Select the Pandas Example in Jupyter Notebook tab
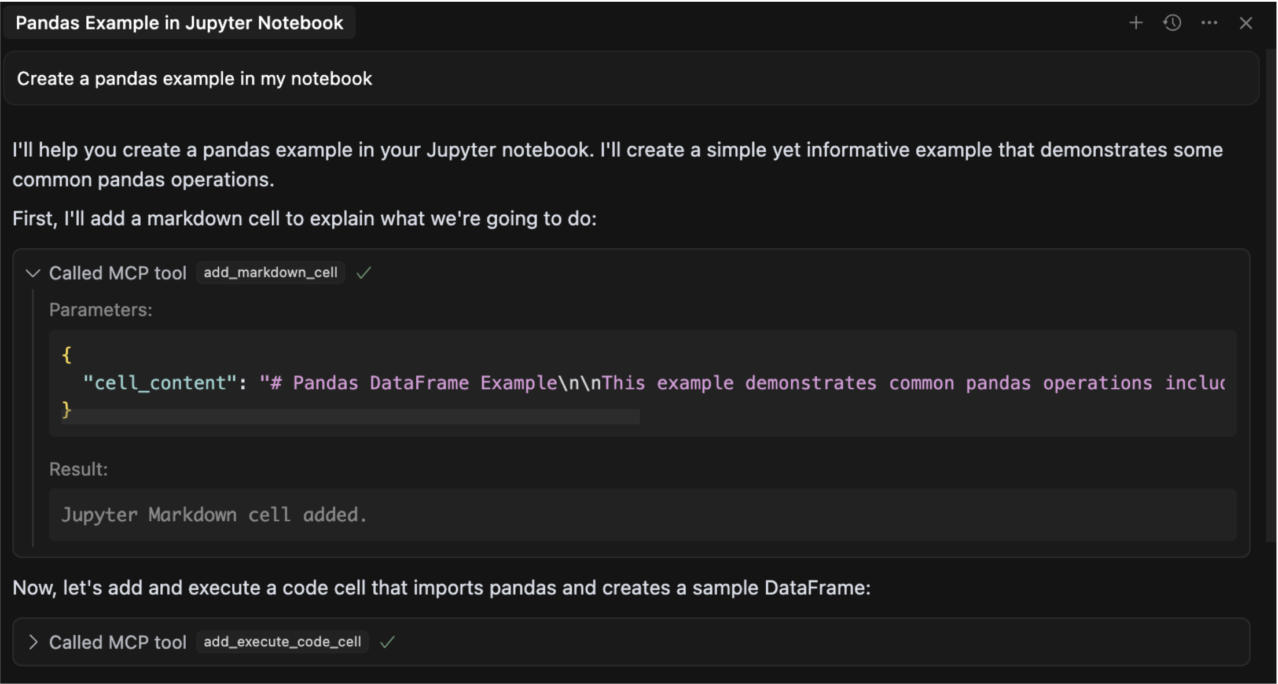The height and width of the screenshot is (684, 1278). (x=179, y=23)
